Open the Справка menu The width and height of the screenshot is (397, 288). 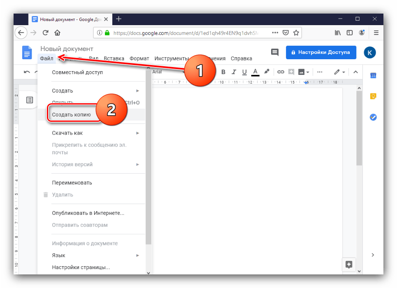tap(241, 58)
